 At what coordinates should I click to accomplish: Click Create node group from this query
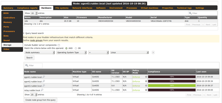coord(41,100)
